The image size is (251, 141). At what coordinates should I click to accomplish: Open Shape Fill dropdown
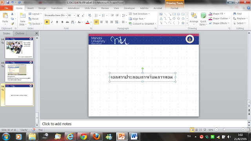[217, 14]
